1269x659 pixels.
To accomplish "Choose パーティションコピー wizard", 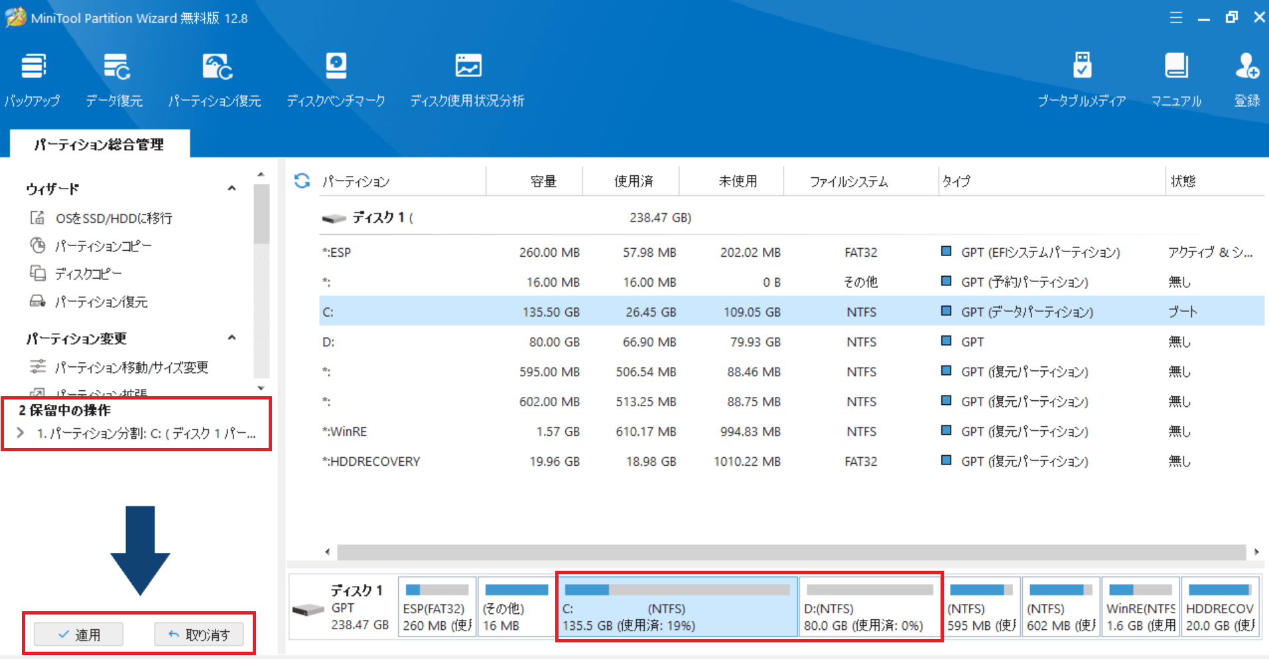I will pos(91,246).
